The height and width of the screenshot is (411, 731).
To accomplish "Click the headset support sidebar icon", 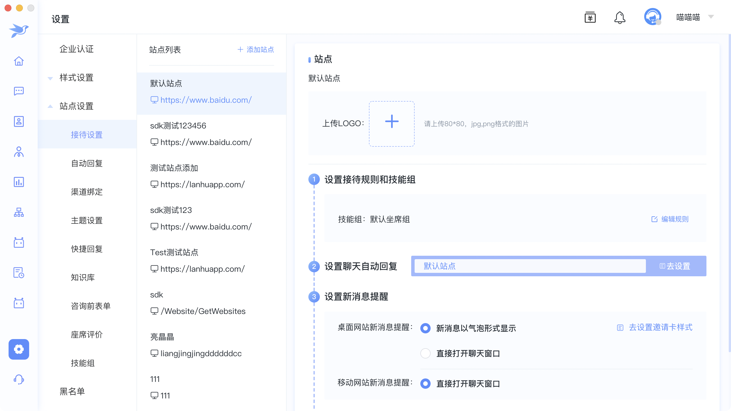I will pyautogui.click(x=19, y=380).
